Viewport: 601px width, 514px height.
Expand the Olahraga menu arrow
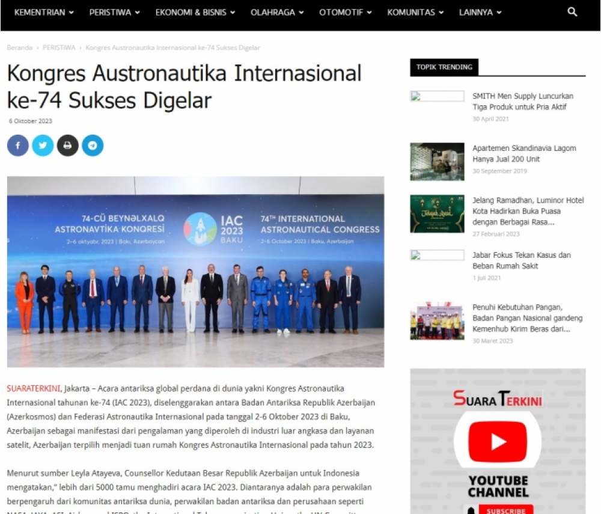[x=301, y=12]
